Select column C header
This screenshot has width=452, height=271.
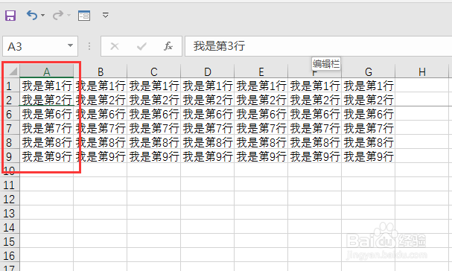point(153,71)
